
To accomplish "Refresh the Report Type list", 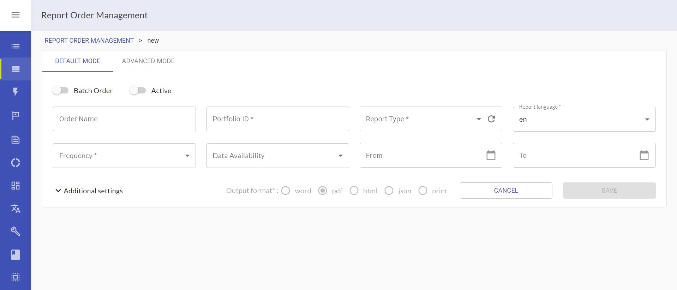I will 491,119.
